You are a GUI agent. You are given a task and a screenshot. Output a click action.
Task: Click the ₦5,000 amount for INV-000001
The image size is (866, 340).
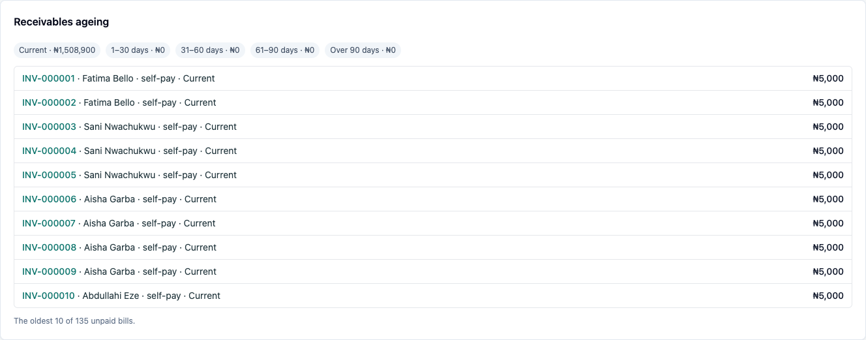[828, 78]
